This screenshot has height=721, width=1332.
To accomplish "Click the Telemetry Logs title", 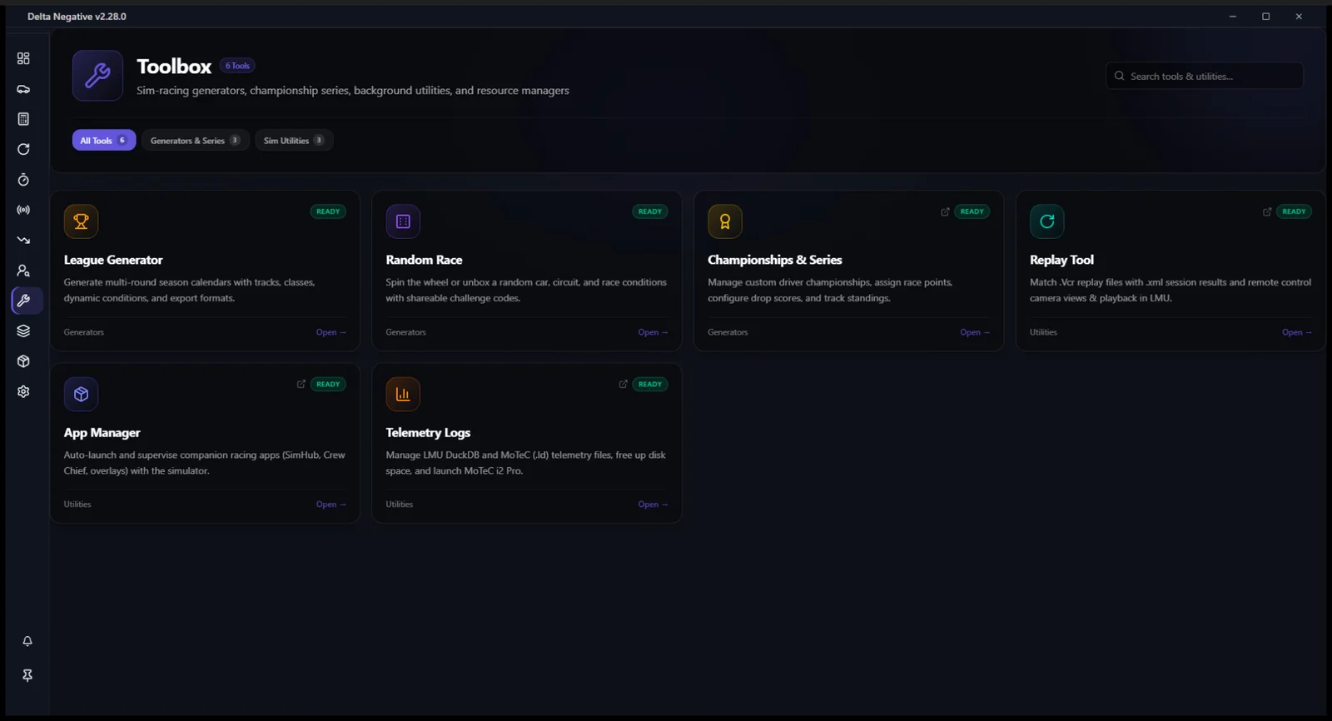I will [x=428, y=433].
